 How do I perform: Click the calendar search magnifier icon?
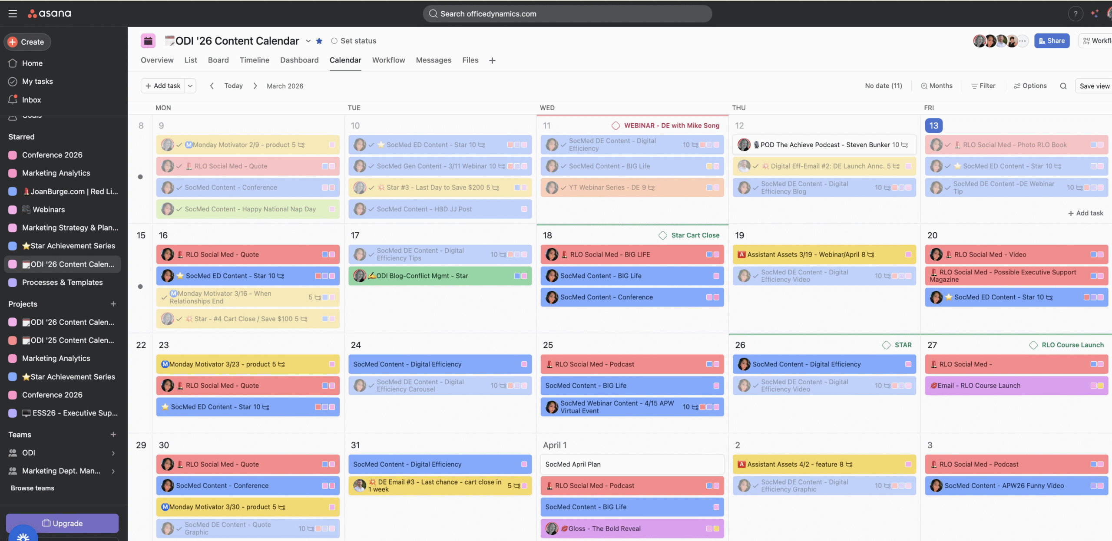1063,86
